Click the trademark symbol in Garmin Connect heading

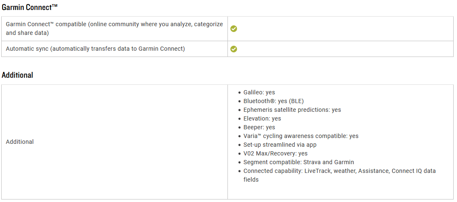click(x=55, y=6)
